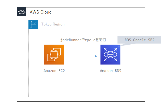Select the "AWS Cloud" title text
The image size is (164, 111).
point(41,12)
